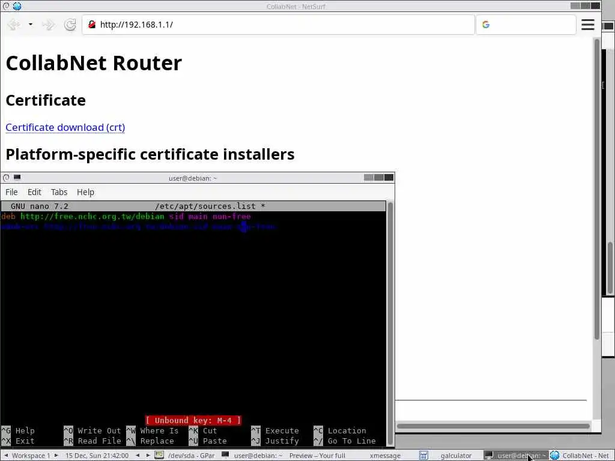
Task: Click the GParted disk icon in the taskbar
Action: coord(159,456)
